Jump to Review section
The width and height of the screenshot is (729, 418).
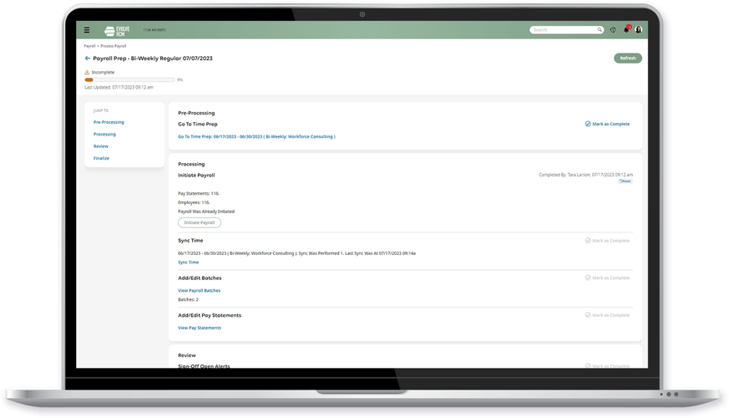[x=101, y=146]
